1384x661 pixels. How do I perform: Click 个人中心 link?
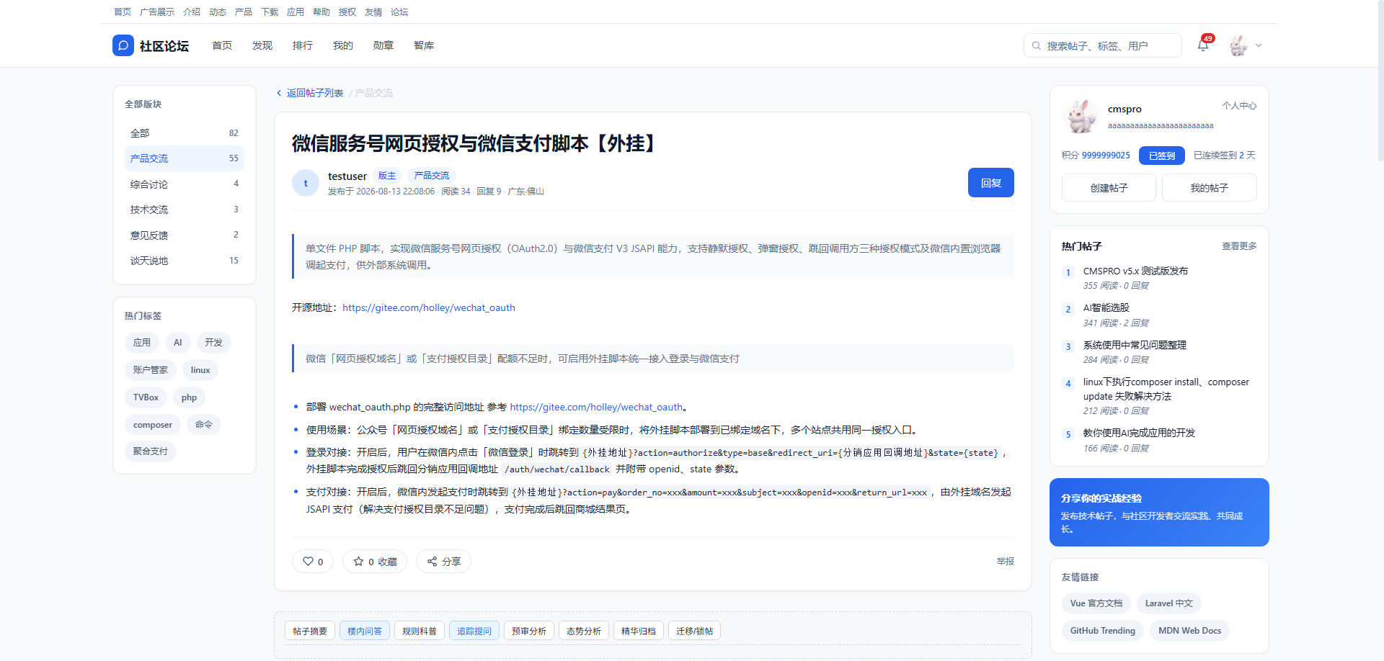(x=1239, y=106)
